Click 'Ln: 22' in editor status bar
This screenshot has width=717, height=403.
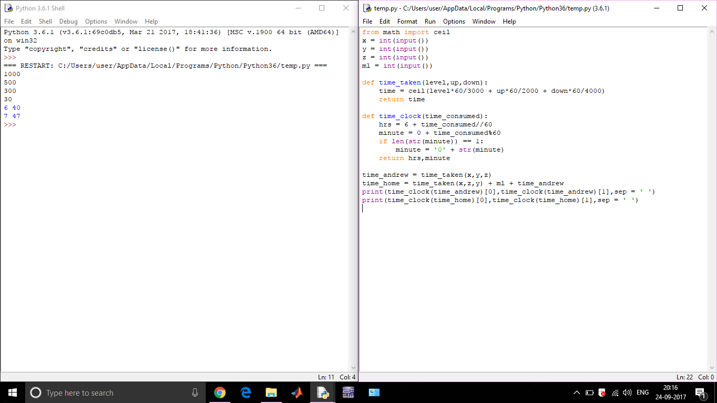pos(685,377)
